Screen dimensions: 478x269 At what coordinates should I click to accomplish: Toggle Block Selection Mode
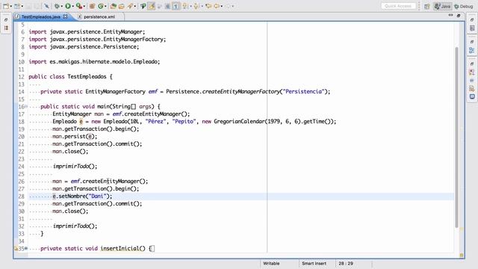167,6
